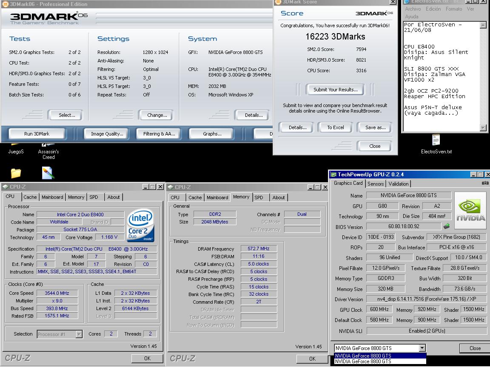Click Submit Your Results... button
Screen dimensions: 490x367
(335, 90)
